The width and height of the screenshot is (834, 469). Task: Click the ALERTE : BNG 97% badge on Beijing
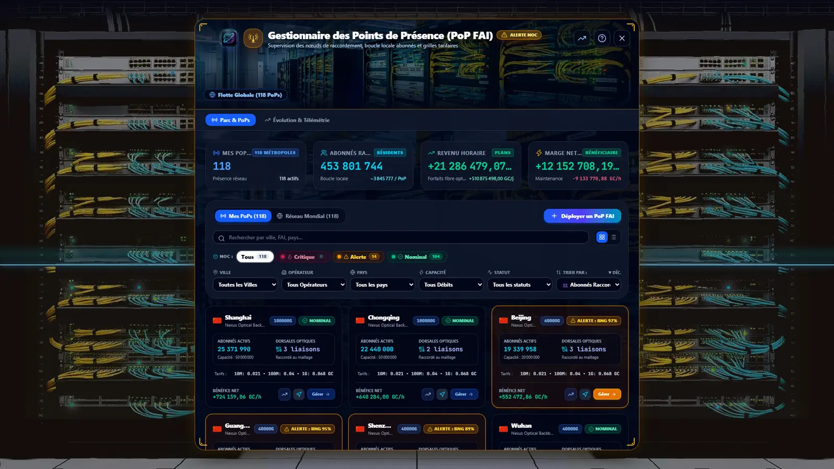(594, 320)
